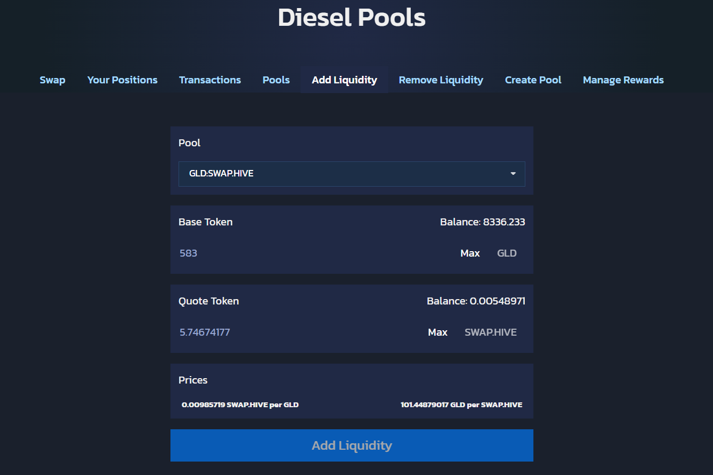Click the SWAP.HIVE per GLD price
The width and height of the screenshot is (713, 475).
coord(240,405)
